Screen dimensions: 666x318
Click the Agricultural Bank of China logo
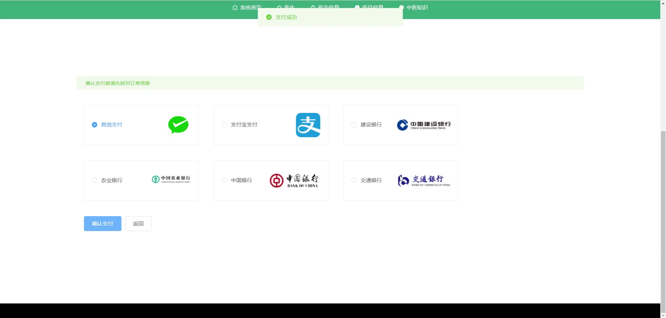pyautogui.click(x=171, y=179)
